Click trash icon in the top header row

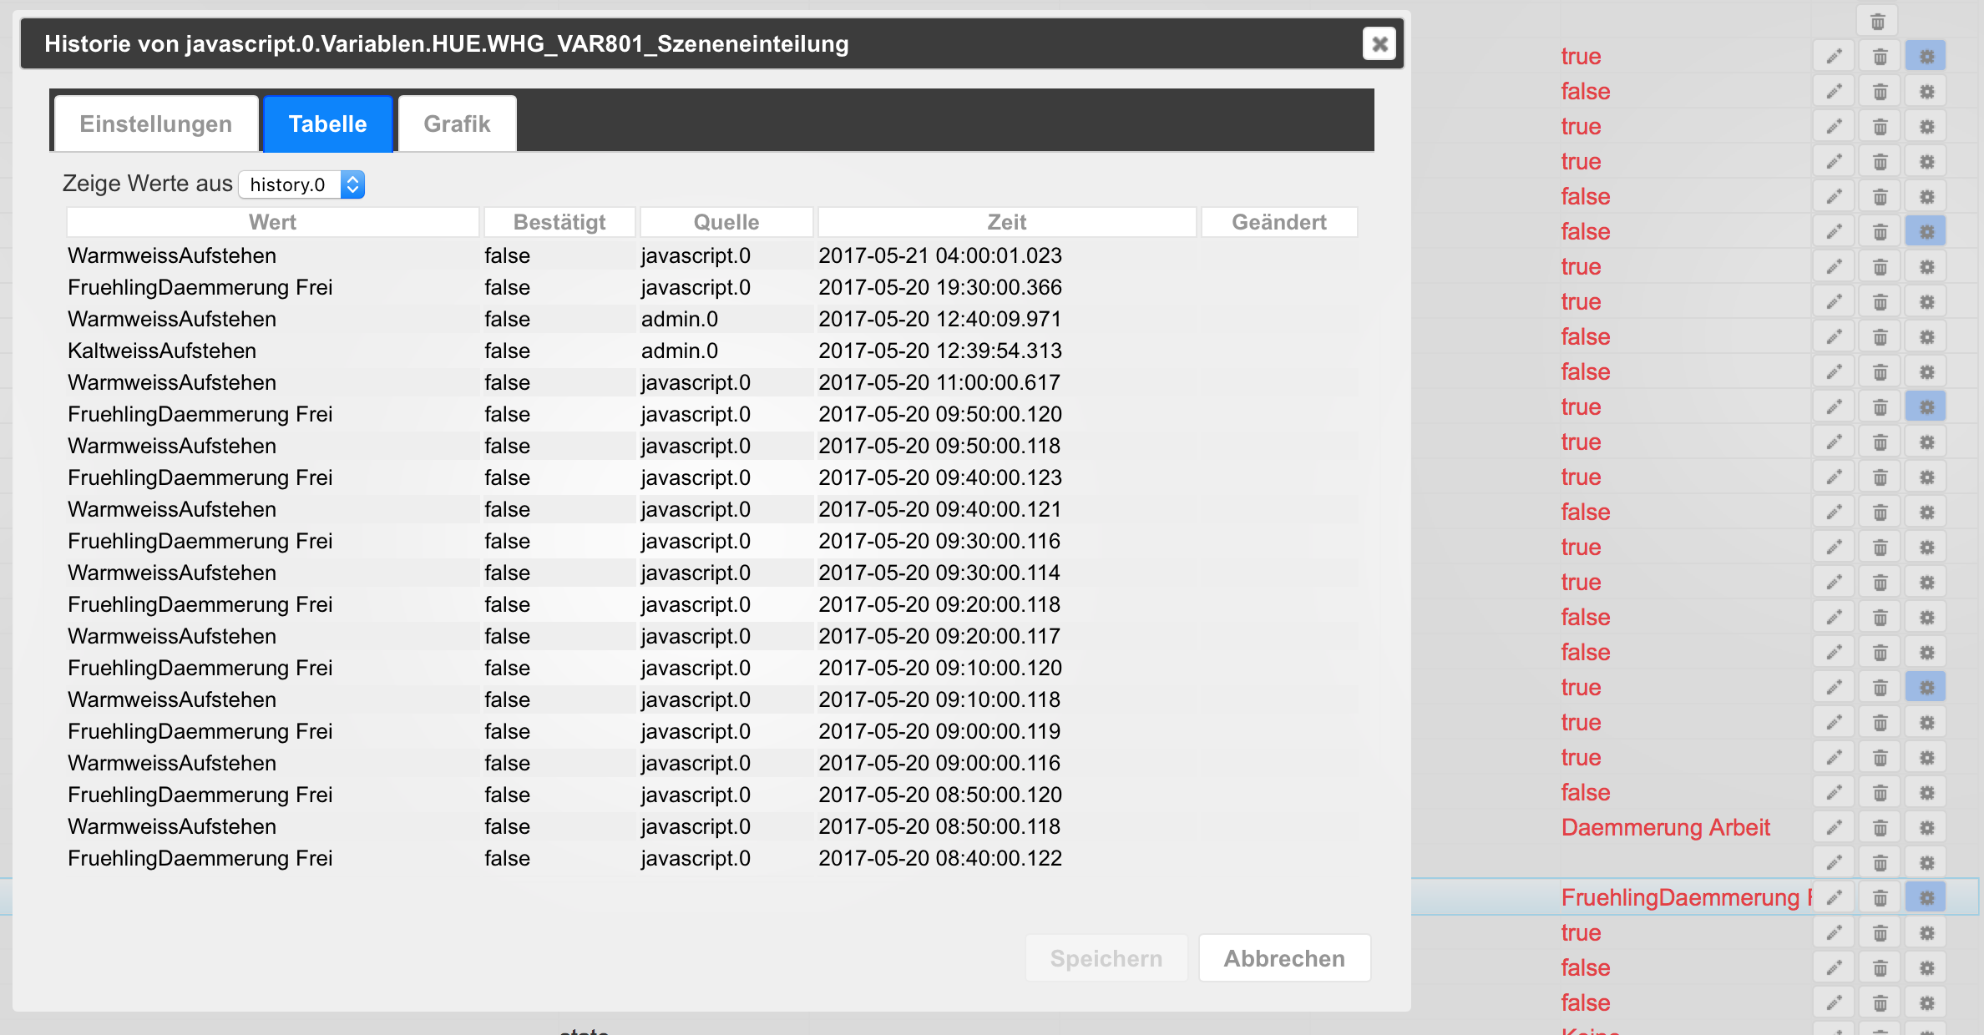click(x=1877, y=22)
